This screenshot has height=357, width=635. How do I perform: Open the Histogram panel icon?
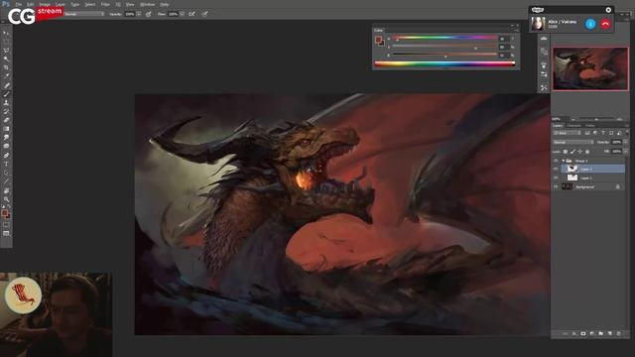pos(544,39)
